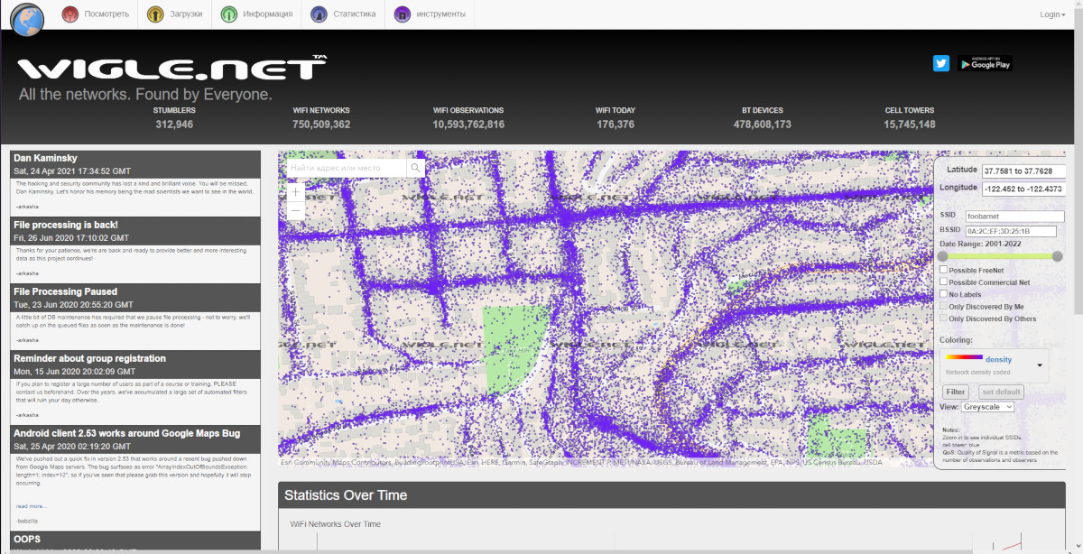This screenshot has width=1083, height=554.
Task: Click the map search magnifier icon
Action: click(416, 168)
